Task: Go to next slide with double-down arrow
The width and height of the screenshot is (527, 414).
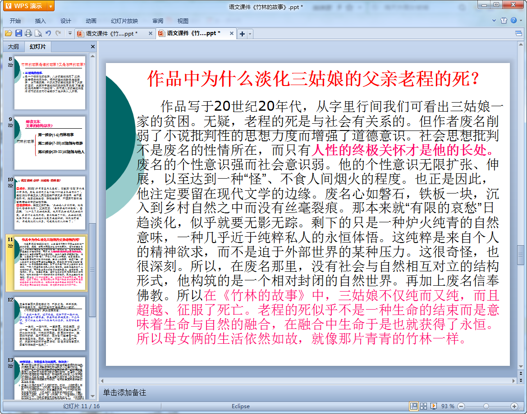Action: click(521, 380)
